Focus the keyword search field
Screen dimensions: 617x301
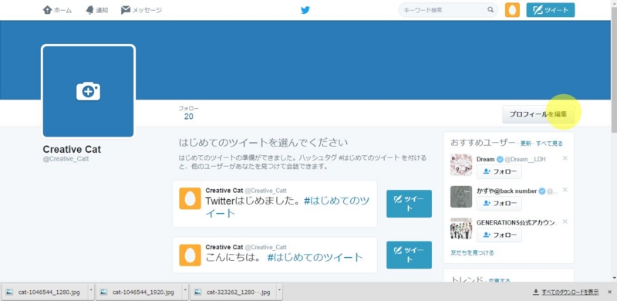(x=448, y=10)
